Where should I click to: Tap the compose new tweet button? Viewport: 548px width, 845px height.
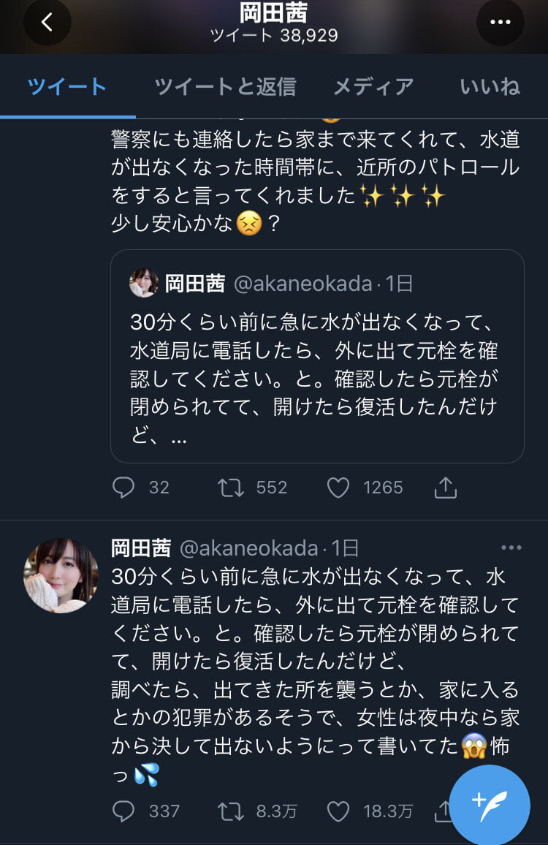[490, 800]
